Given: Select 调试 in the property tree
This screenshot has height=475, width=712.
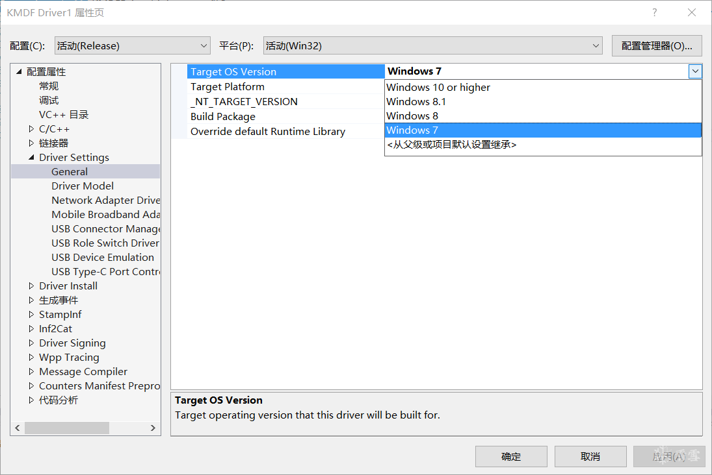Looking at the screenshot, I should click(49, 100).
